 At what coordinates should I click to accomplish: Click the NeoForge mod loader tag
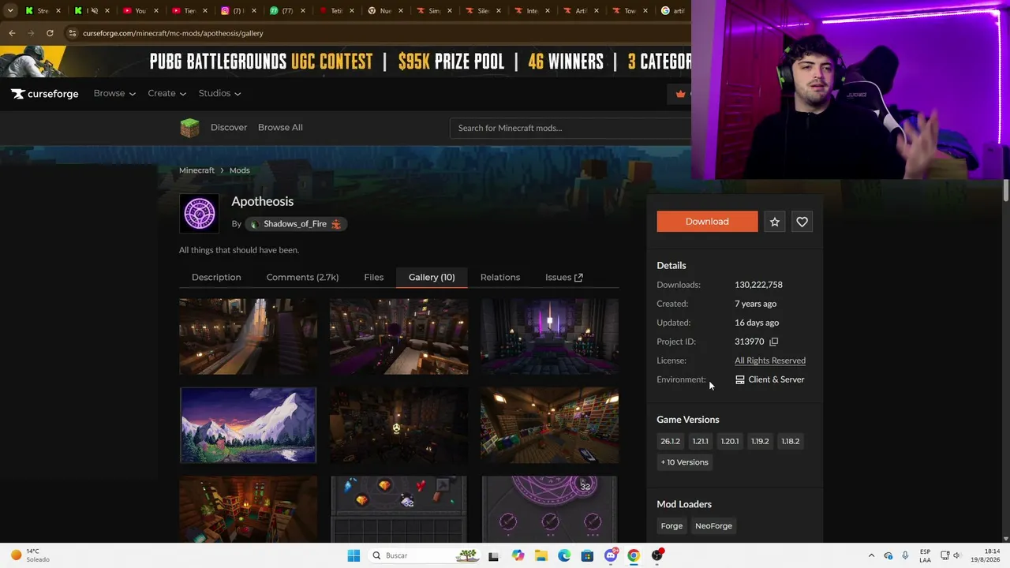(713, 526)
